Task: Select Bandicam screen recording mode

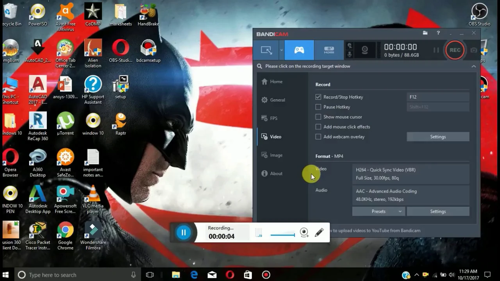Action: pyautogui.click(x=266, y=50)
